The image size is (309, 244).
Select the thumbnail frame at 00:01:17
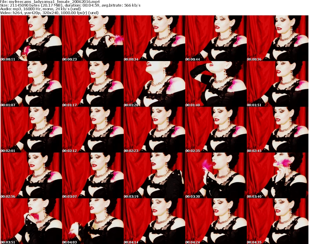pos(93,84)
